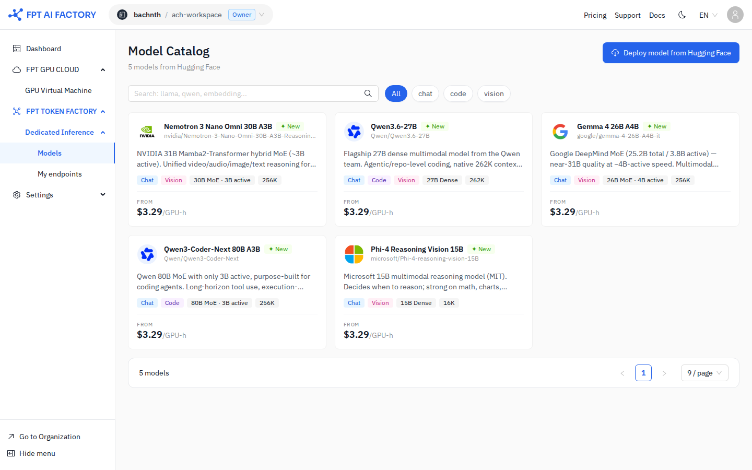The height and width of the screenshot is (470, 752).
Task: Click the New badge on Qwen3.6-27B card
Action: tap(435, 126)
